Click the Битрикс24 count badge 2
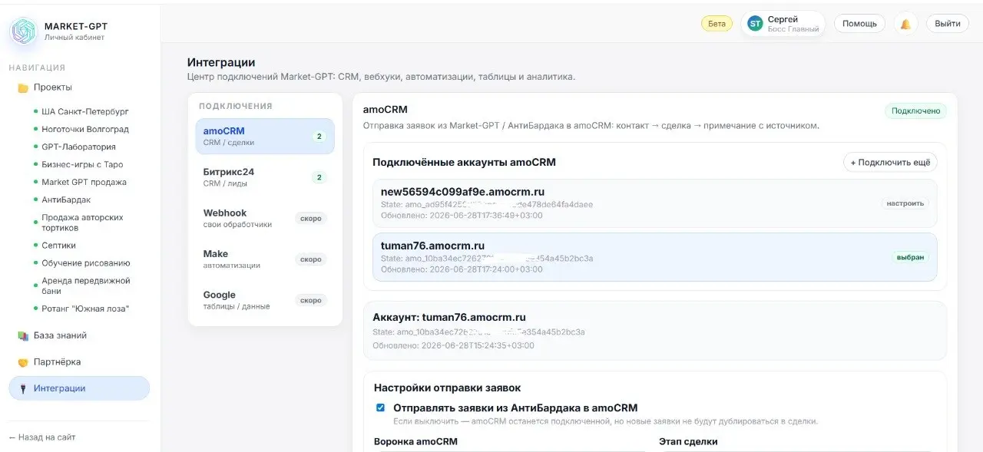The image size is (983, 452). 319,177
